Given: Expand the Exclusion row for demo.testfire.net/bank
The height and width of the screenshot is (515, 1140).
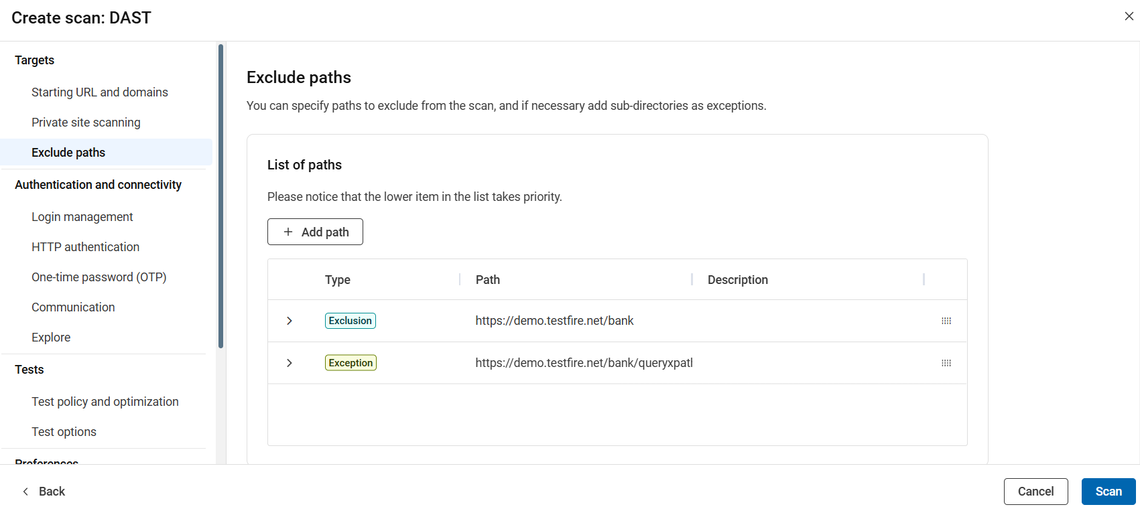Looking at the screenshot, I should 289,321.
